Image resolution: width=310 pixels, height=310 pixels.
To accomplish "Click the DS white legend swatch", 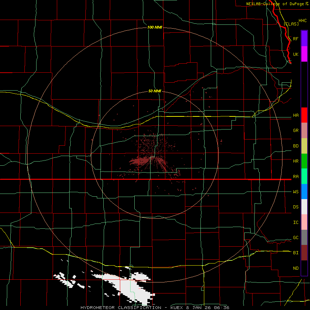I will [x=304, y=207].
